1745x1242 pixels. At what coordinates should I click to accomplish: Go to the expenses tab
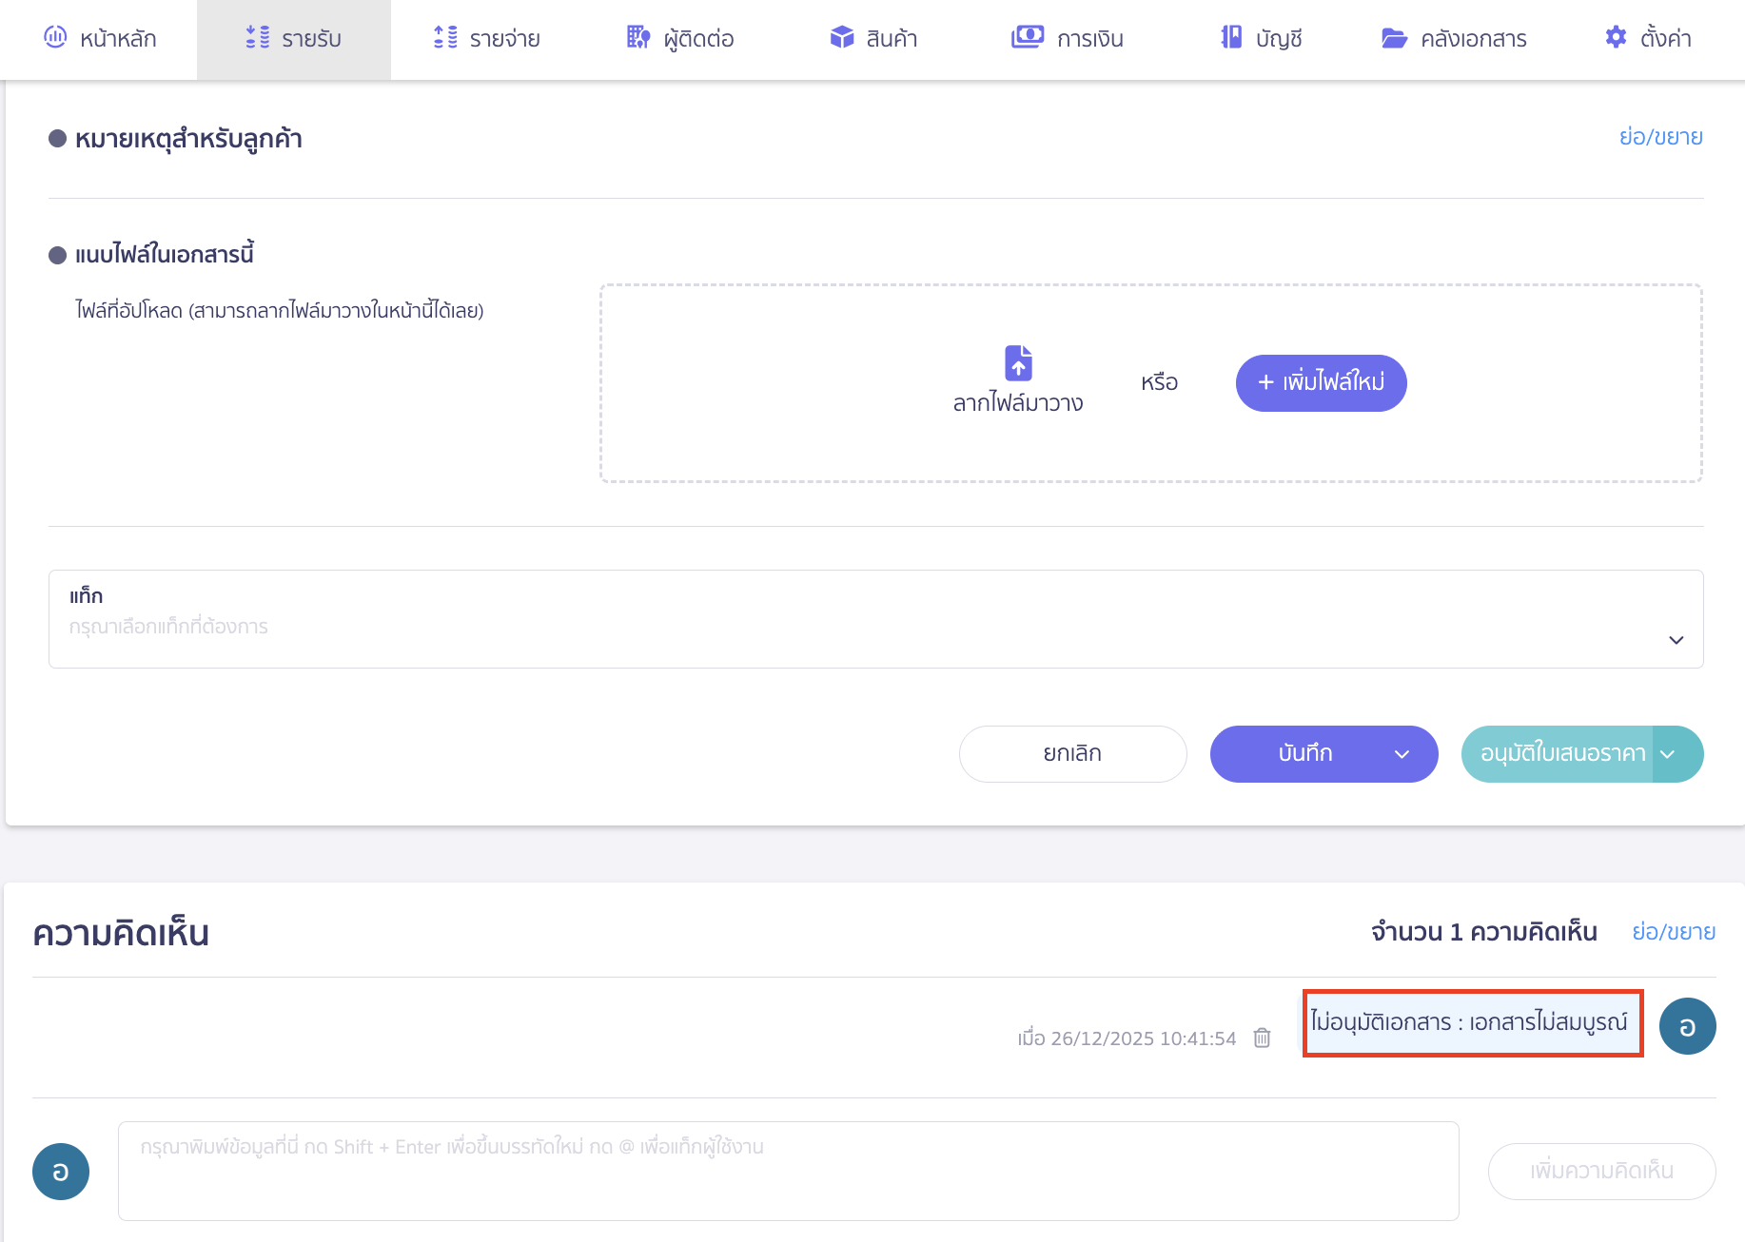click(x=486, y=39)
